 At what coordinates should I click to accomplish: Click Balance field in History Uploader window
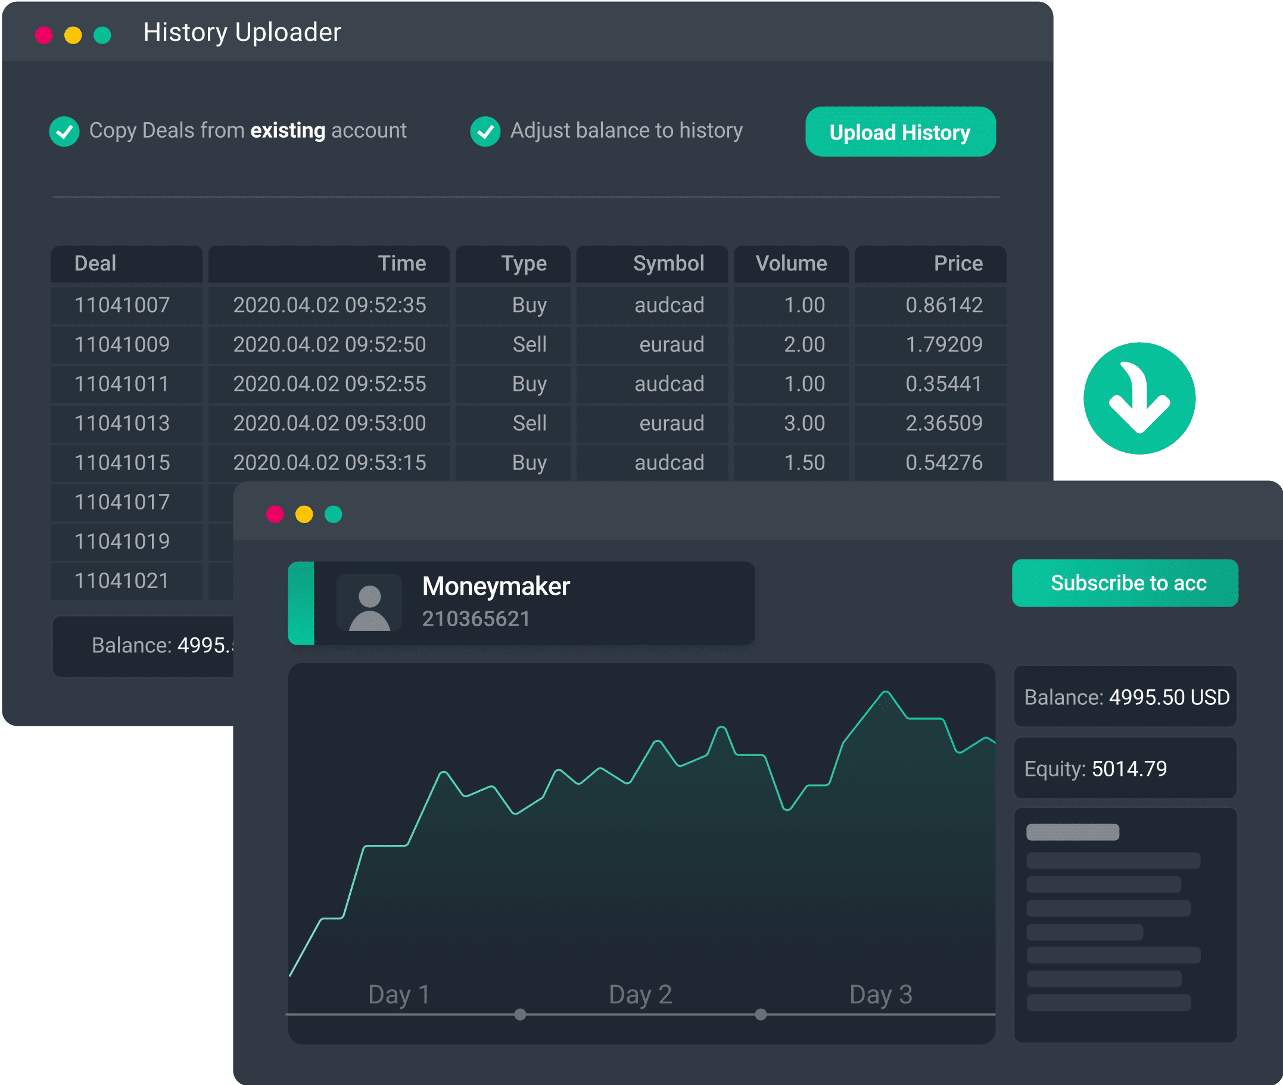click(143, 646)
